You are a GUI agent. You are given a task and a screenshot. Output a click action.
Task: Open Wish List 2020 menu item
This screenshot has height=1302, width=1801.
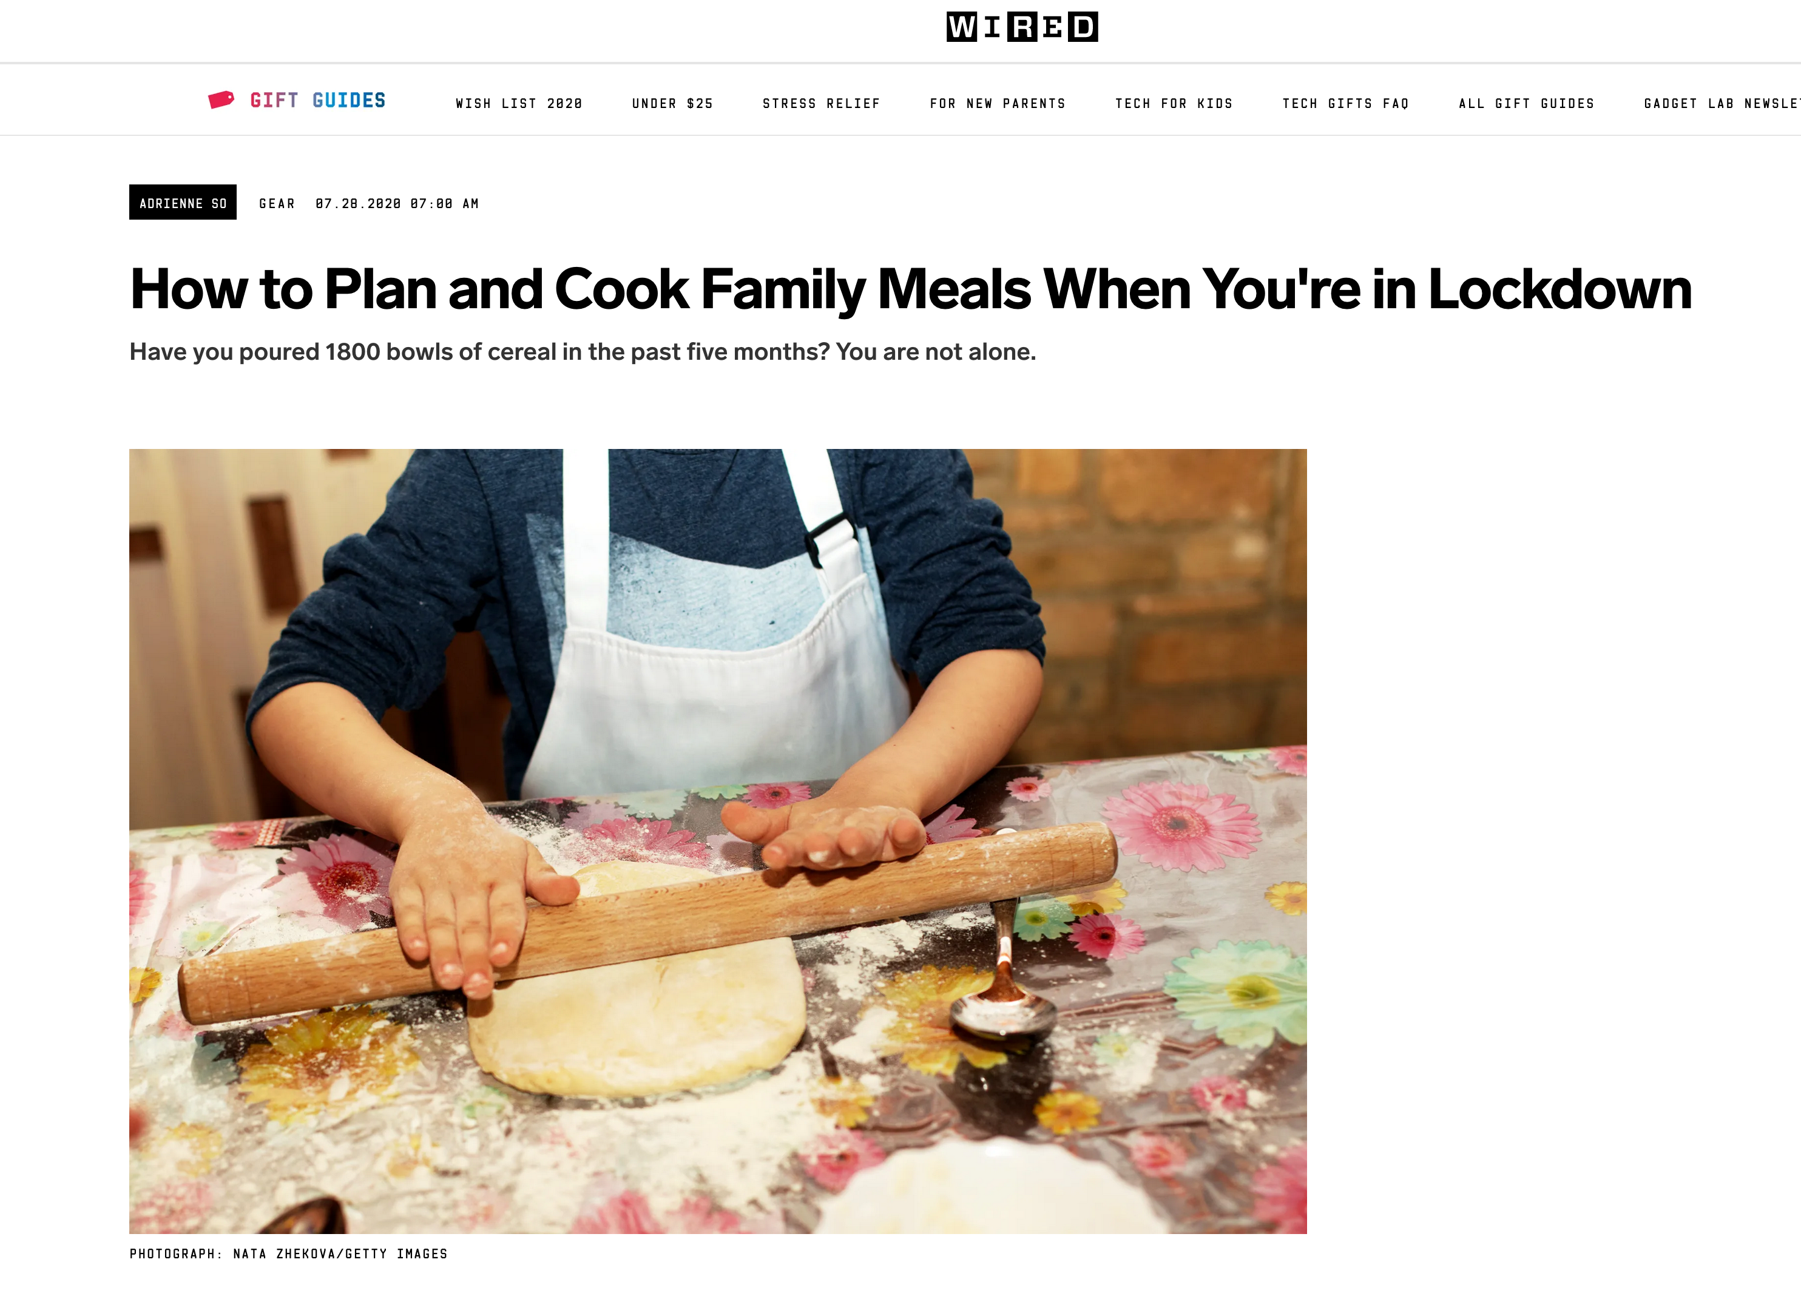point(519,104)
